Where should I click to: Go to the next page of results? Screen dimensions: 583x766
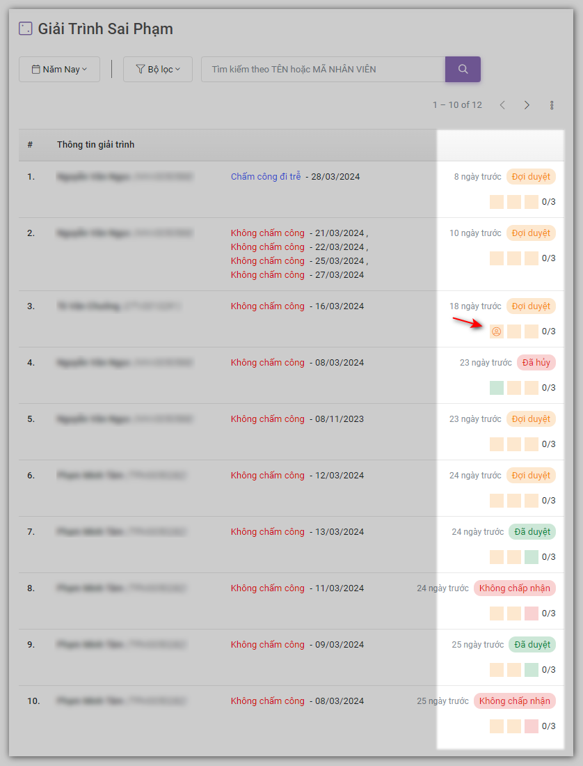pos(527,105)
